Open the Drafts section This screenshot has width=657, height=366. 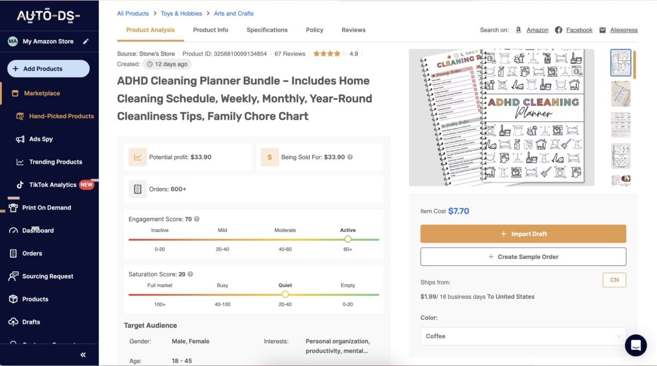click(32, 322)
